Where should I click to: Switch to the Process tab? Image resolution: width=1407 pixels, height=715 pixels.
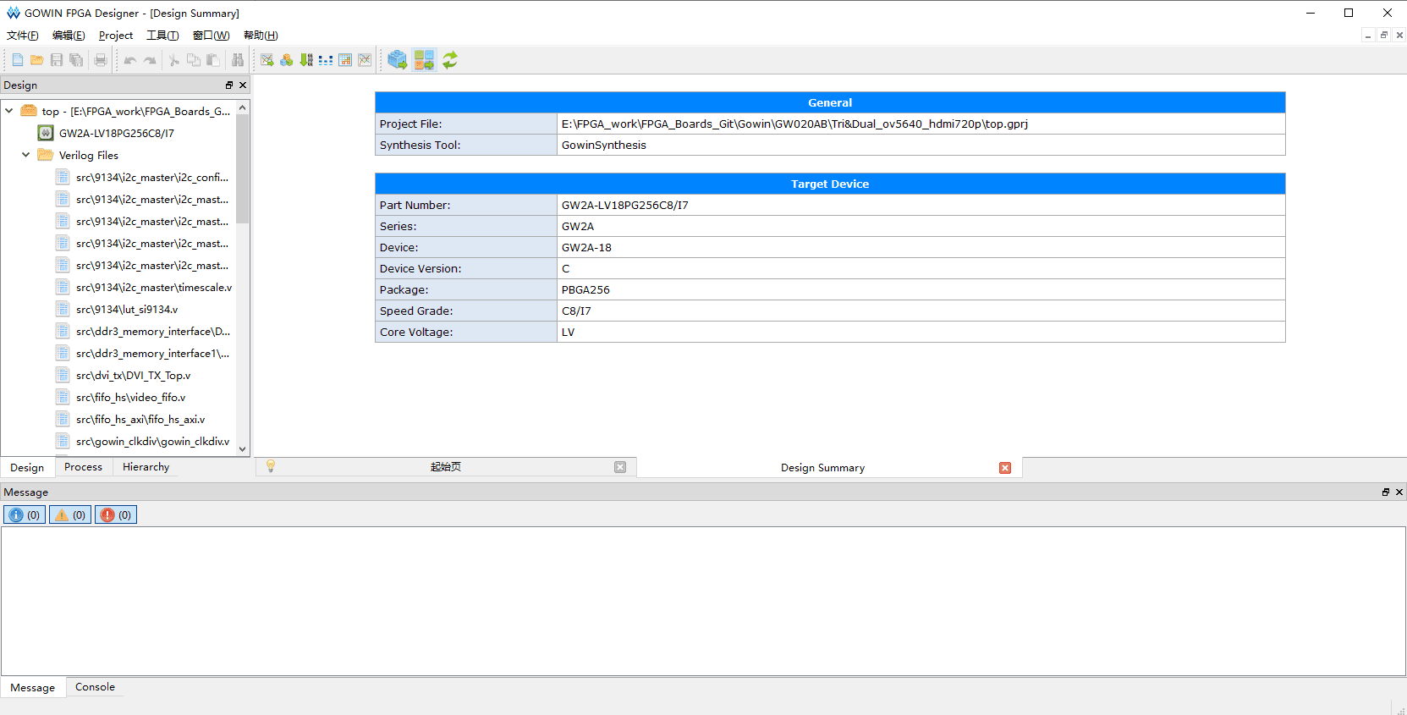83,467
